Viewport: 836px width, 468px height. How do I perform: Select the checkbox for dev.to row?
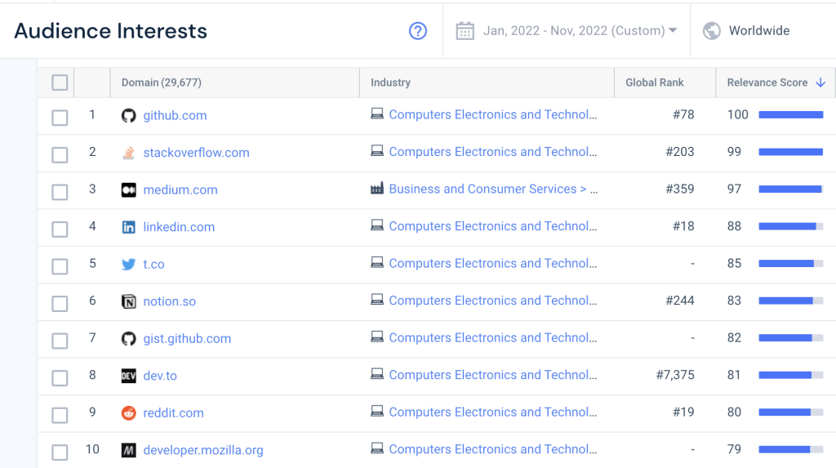click(60, 378)
